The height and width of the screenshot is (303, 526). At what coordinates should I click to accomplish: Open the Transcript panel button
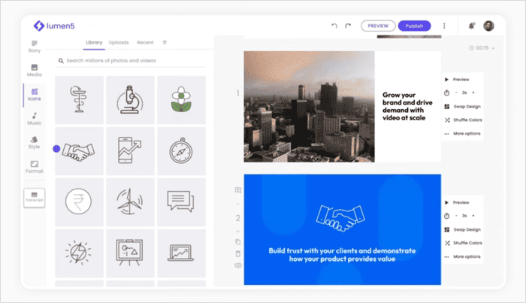[x=35, y=198]
